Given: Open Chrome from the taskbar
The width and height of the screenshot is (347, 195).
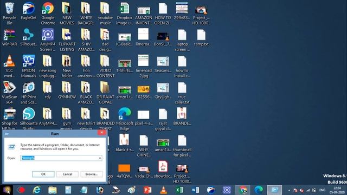Looking at the screenshot, I should (242, 190).
